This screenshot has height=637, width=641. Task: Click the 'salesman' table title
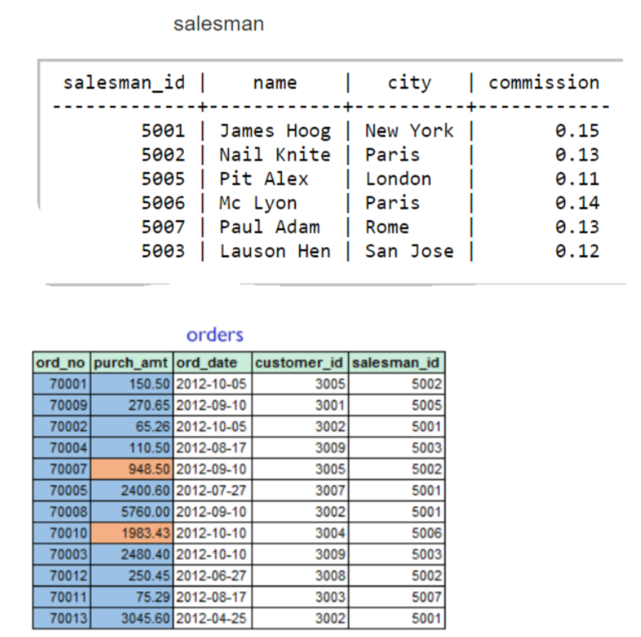tap(219, 24)
